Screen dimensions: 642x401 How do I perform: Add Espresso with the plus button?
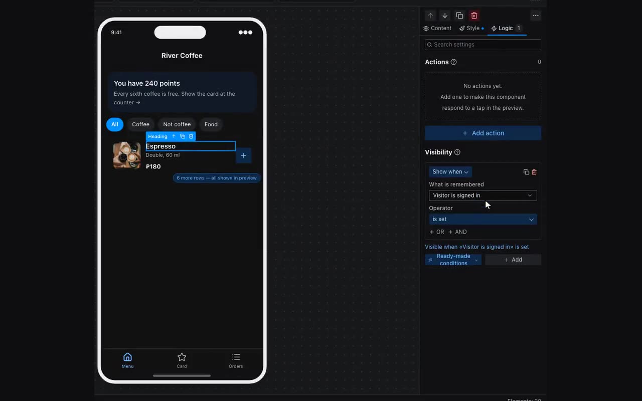click(243, 155)
